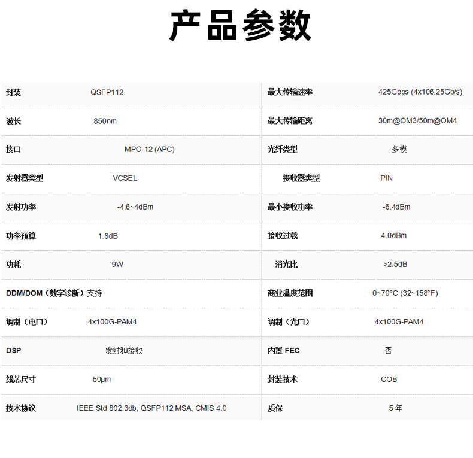473x458 pixels.
Task: Select the MPO-12 (APC) interface value
Action: pos(149,150)
